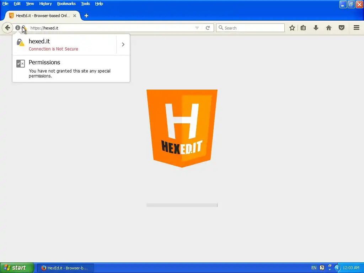Select HexEd.it Firefox taskbar button
Image resolution: width=364 pixels, height=273 pixels.
pyautogui.click(x=65, y=268)
